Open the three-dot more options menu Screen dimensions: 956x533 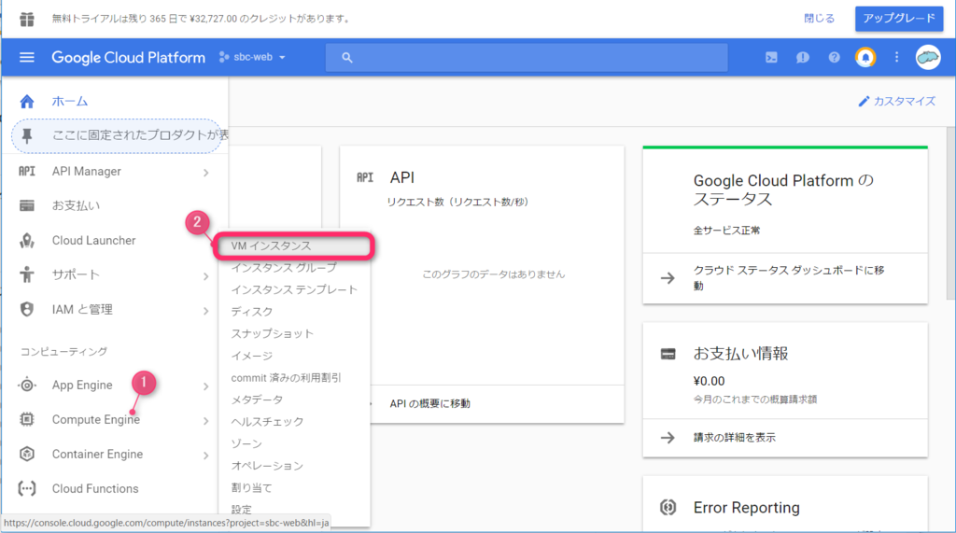pos(896,57)
